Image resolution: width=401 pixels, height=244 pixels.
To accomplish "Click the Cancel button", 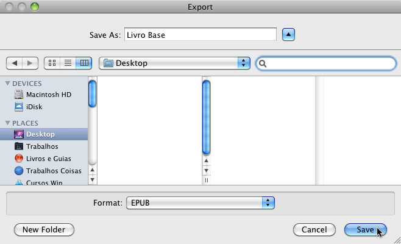I will (x=314, y=229).
